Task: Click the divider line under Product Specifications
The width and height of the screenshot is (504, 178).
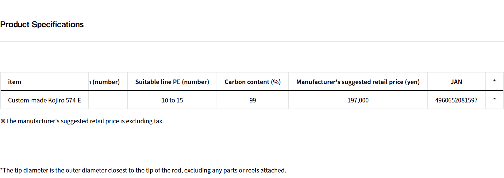Action: [252, 41]
